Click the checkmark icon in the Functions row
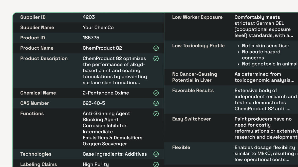Image resolution: width=298 pixels, height=167 pixels. [x=156, y=114]
